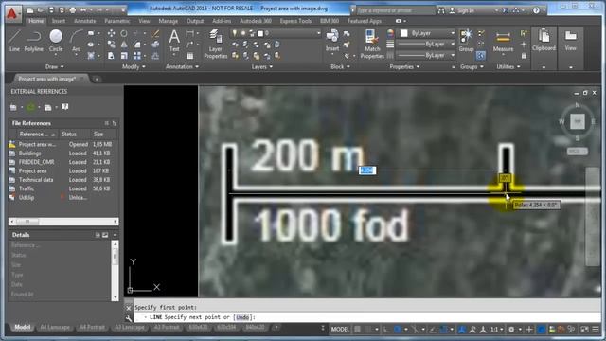Expand the Layers panel
The width and height of the screenshot is (606, 341).
click(262, 67)
